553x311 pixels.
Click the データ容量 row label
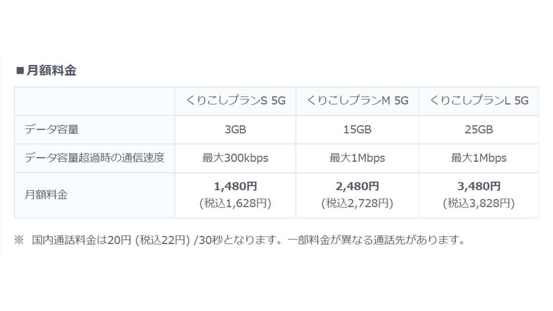(51, 130)
